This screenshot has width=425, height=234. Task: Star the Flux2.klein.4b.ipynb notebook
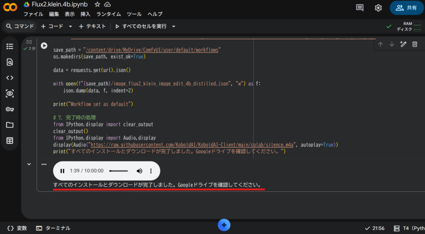97,4
